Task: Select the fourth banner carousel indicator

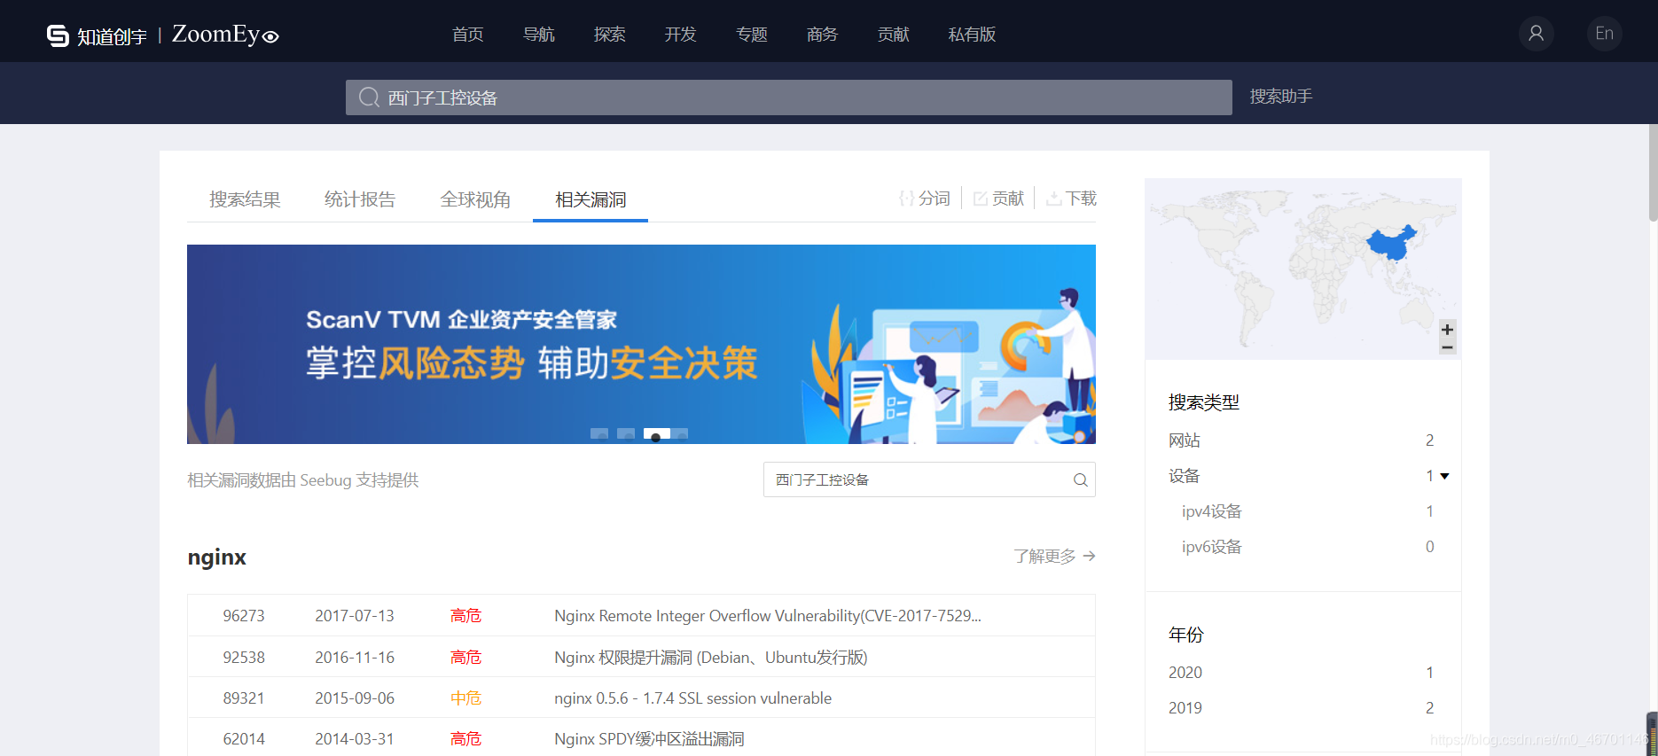Action: tap(680, 434)
